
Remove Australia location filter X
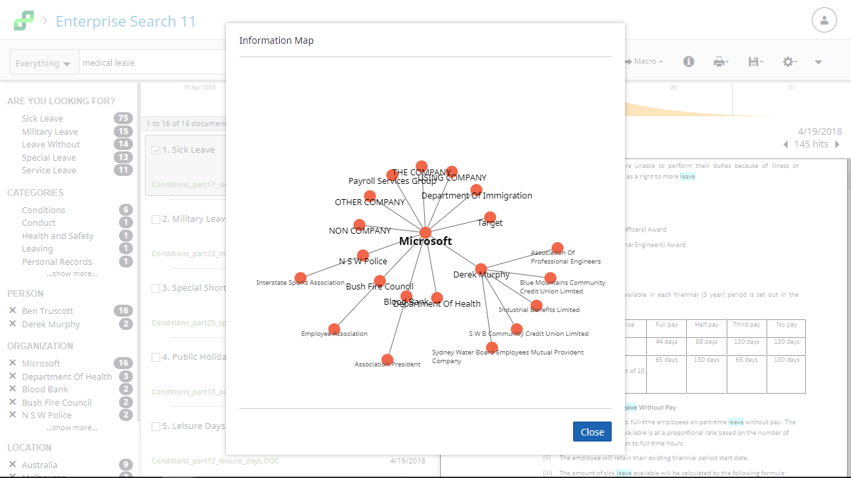tap(12, 465)
